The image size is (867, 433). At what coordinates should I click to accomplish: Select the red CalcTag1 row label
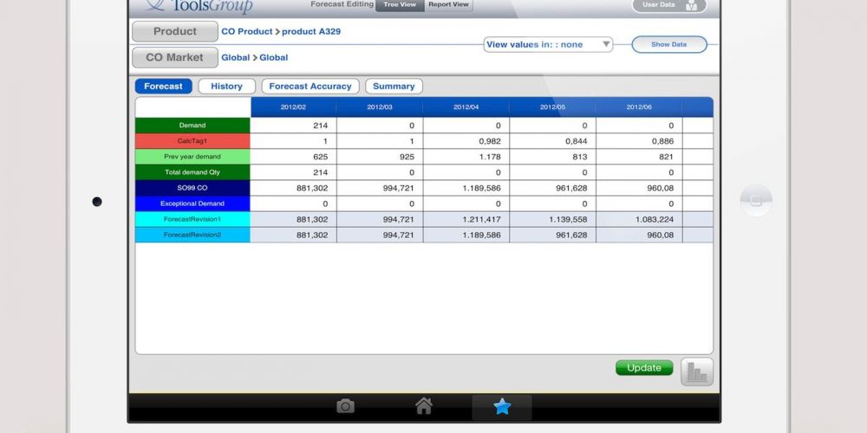pyautogui.click(x=192, y=141)
